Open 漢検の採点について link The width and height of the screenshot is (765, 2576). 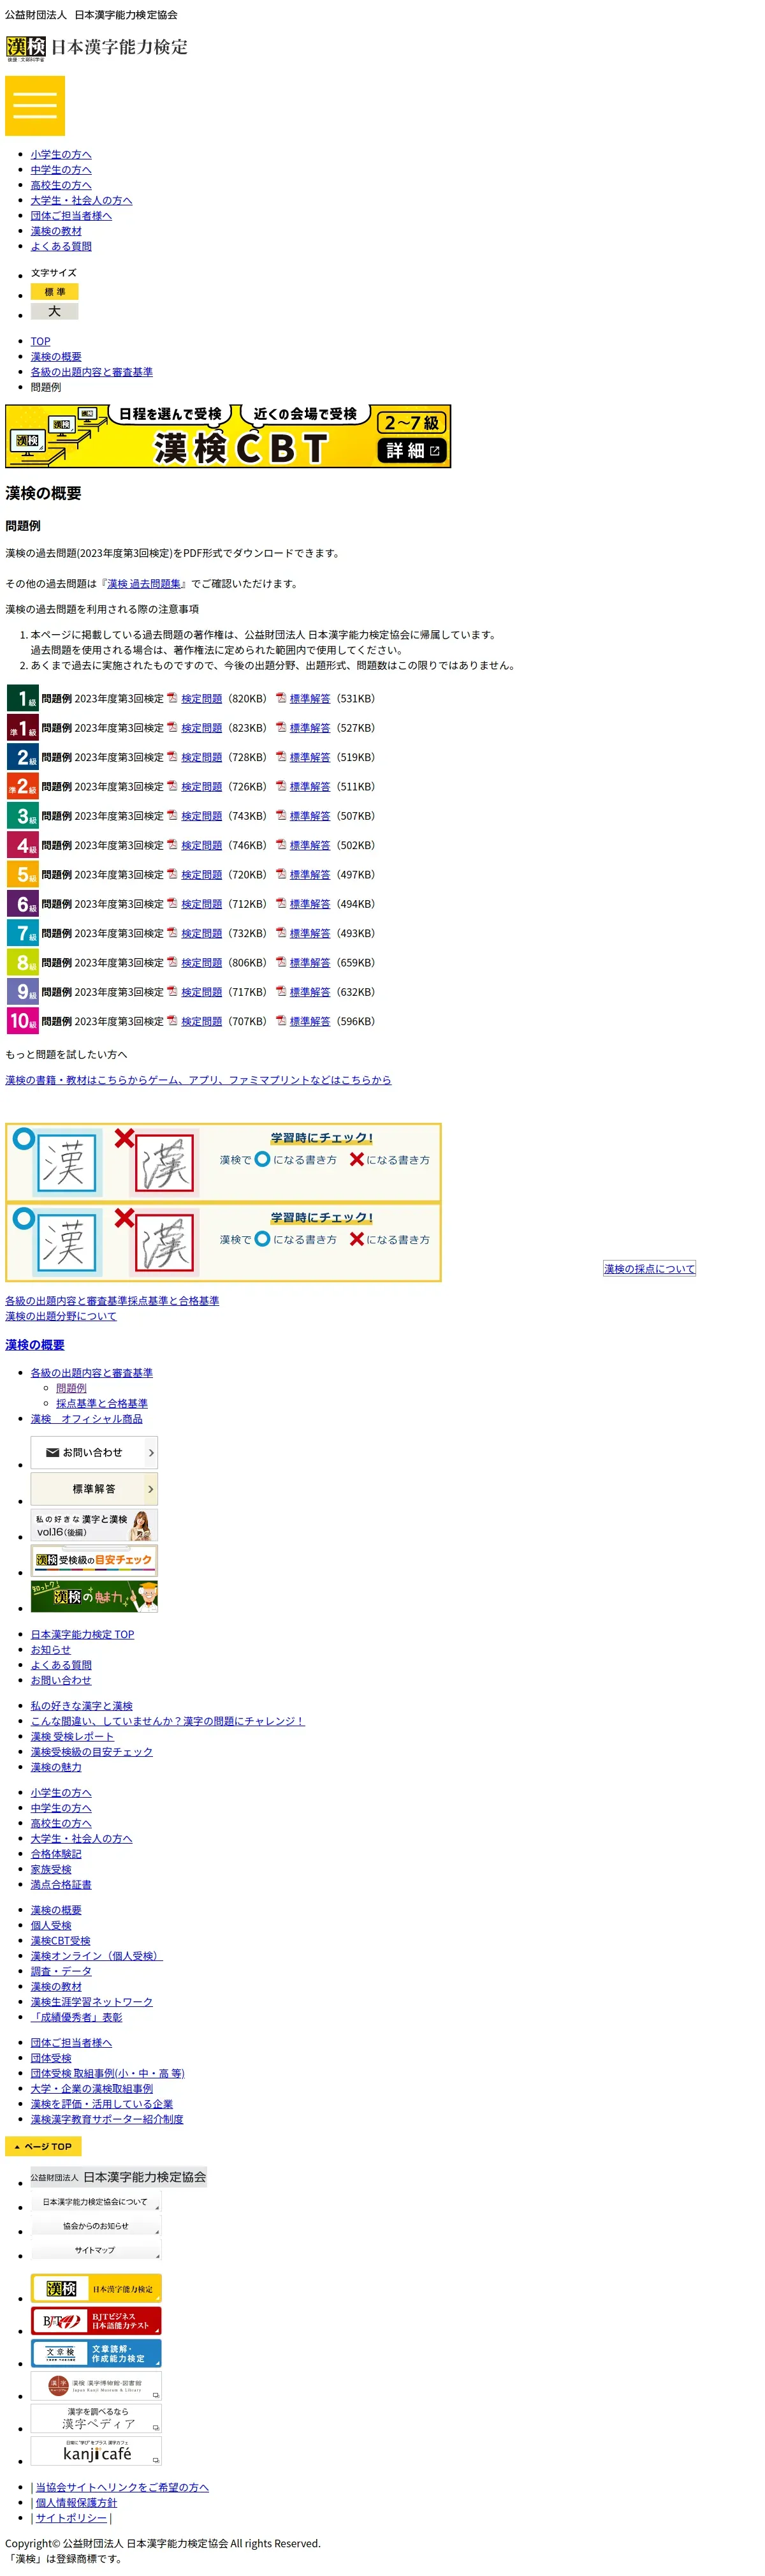click(649, 1269)
